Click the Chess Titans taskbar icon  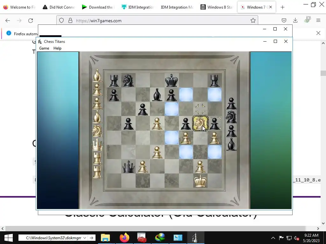pyautogui.click(x=195, y=238)
